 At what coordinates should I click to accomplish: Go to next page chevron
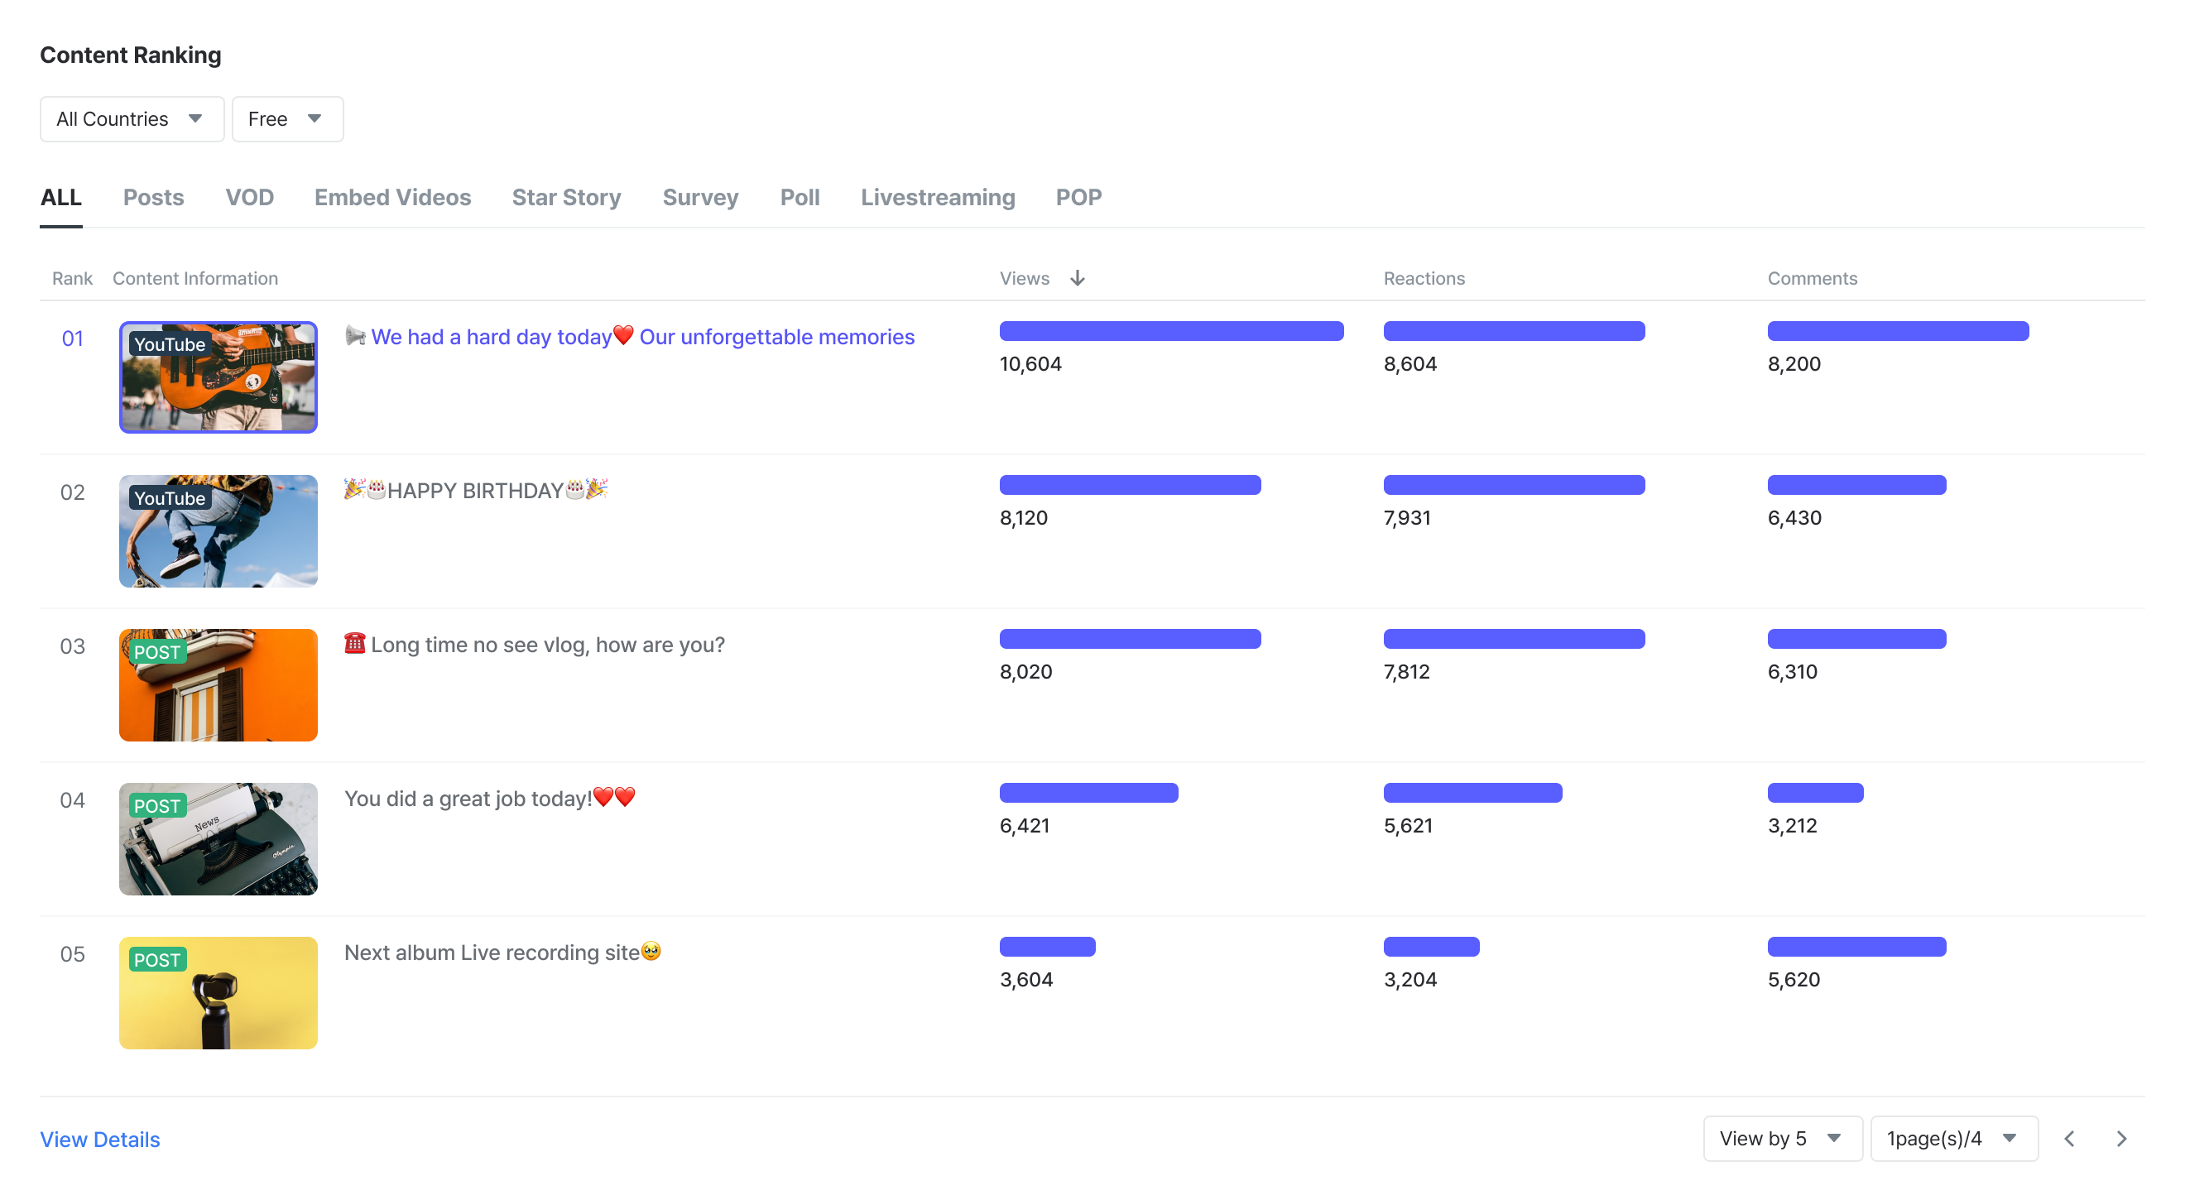coord(2121,1138)
